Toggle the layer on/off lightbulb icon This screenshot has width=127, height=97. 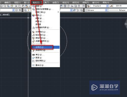coord(28,10)
